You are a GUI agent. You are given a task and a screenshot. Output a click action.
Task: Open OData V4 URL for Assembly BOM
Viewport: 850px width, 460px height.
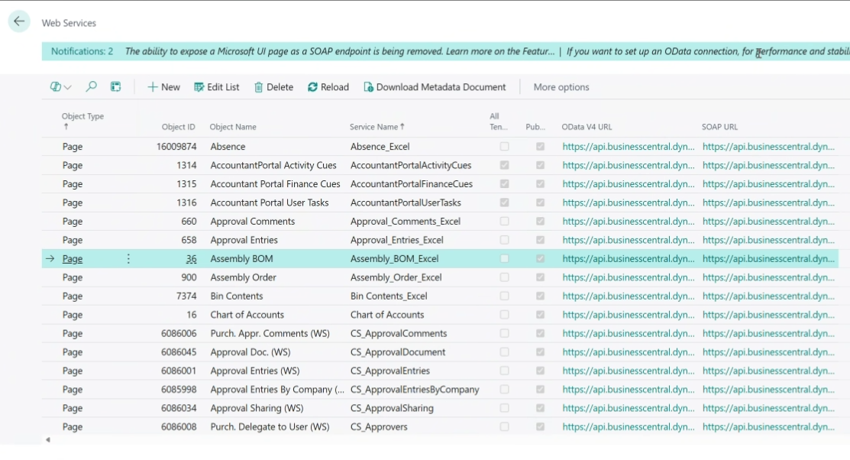click(629, 259)
